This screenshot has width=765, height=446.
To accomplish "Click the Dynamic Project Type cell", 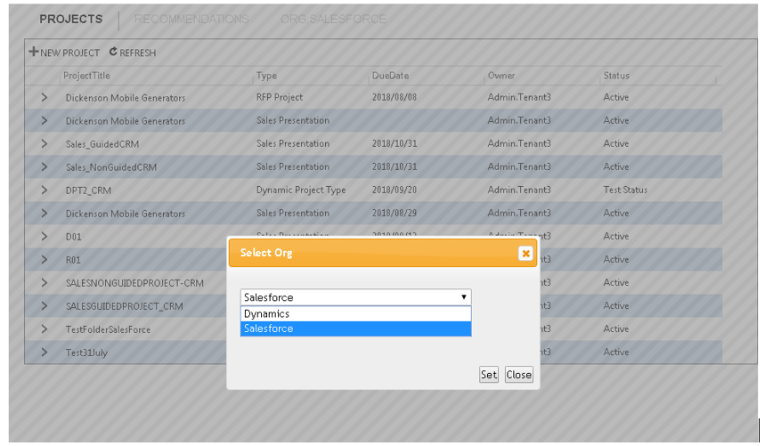I will point(301,191).
